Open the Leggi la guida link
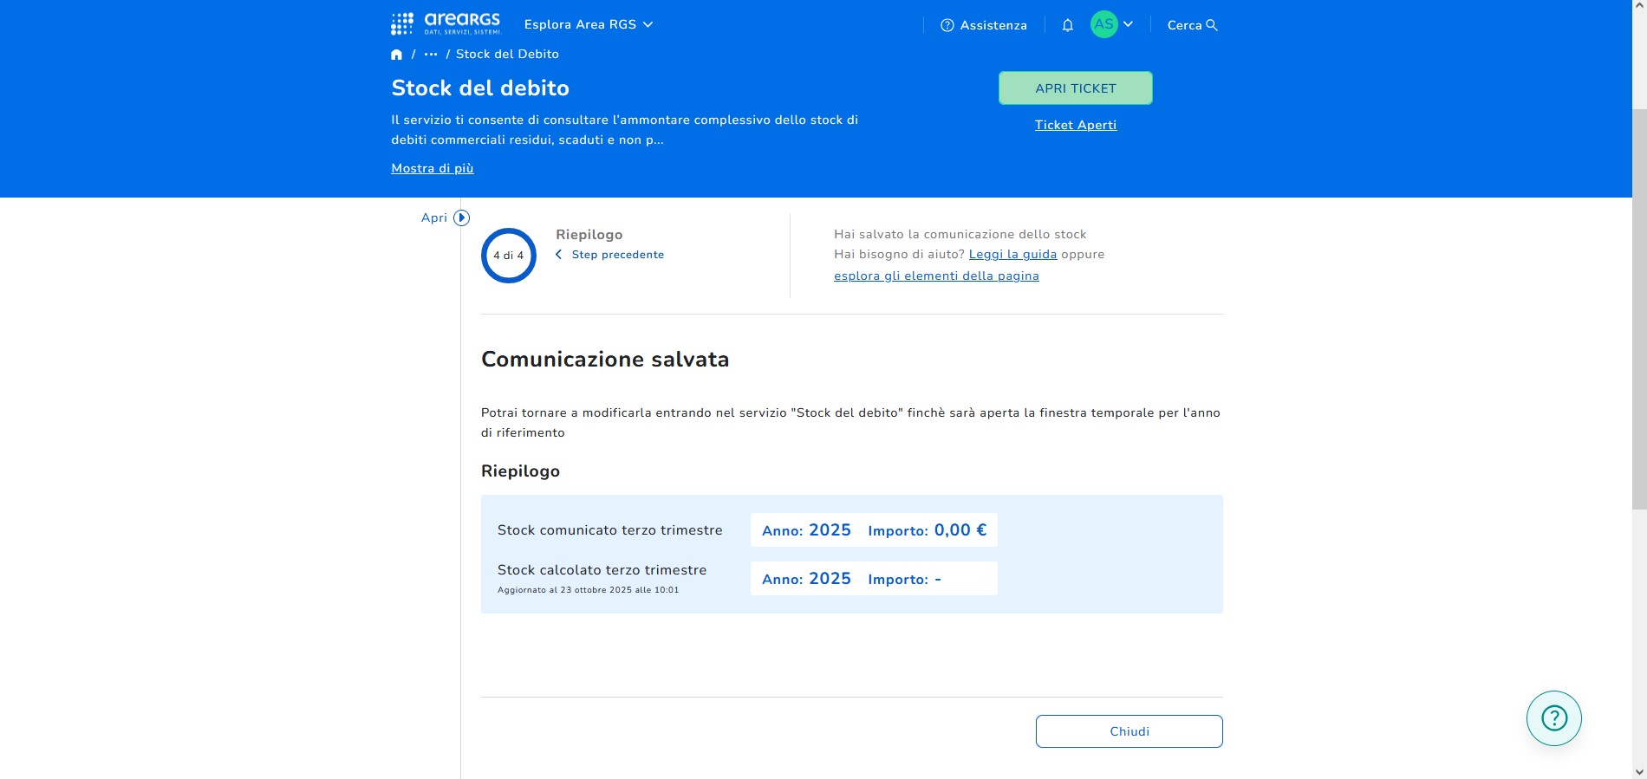Screen dimensions: 1647x779 [x=1012, y=254]
